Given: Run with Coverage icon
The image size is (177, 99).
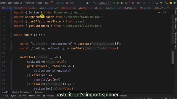Looking at the screenshot, I should point(122,3).
